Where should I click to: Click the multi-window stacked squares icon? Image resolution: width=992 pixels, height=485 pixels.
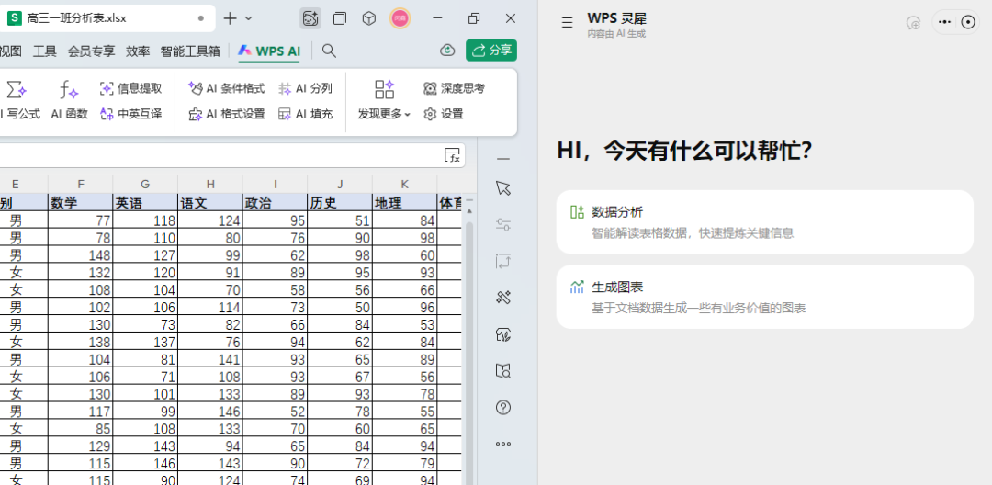340,18
